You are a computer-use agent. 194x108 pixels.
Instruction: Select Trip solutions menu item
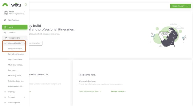point(15,38)
